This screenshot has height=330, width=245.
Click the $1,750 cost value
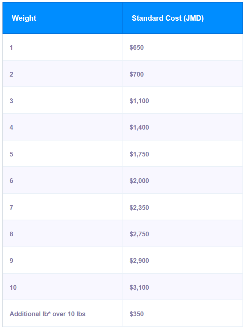tap(139, 154)
